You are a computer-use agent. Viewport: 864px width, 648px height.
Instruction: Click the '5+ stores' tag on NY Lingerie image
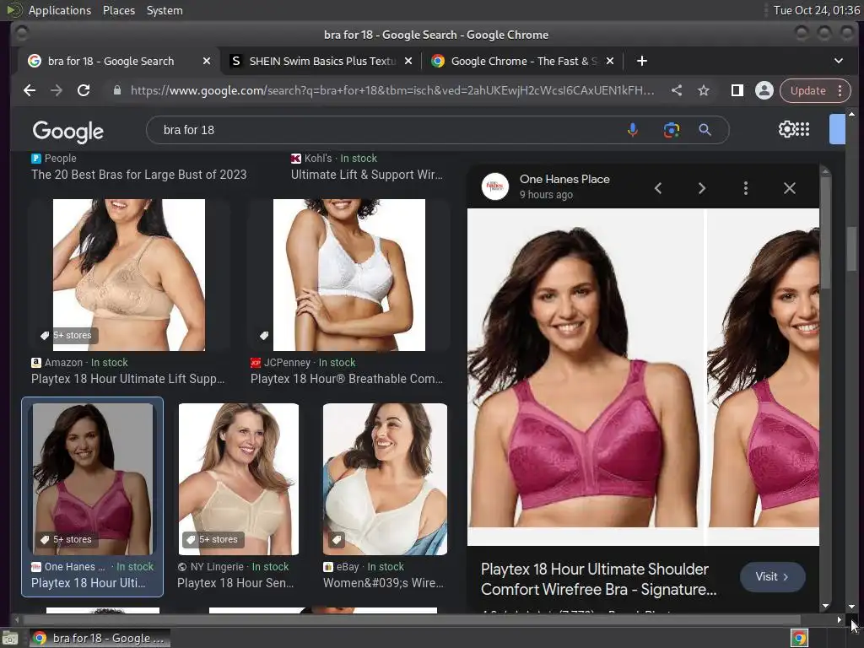point(212,539)
